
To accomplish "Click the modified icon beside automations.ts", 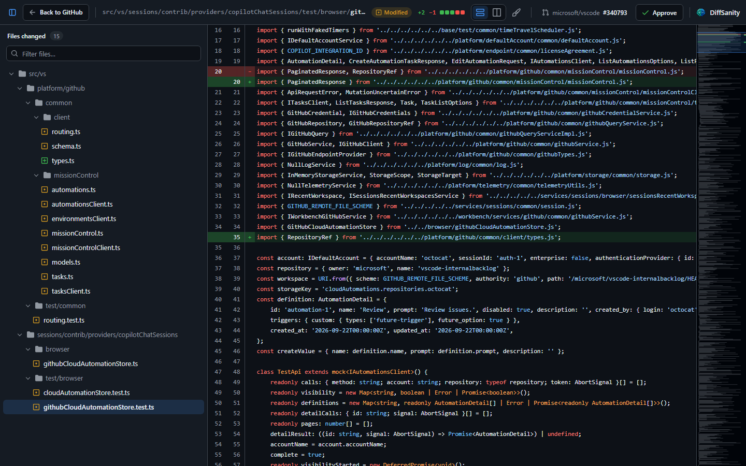I will click(x=45, y=190).
